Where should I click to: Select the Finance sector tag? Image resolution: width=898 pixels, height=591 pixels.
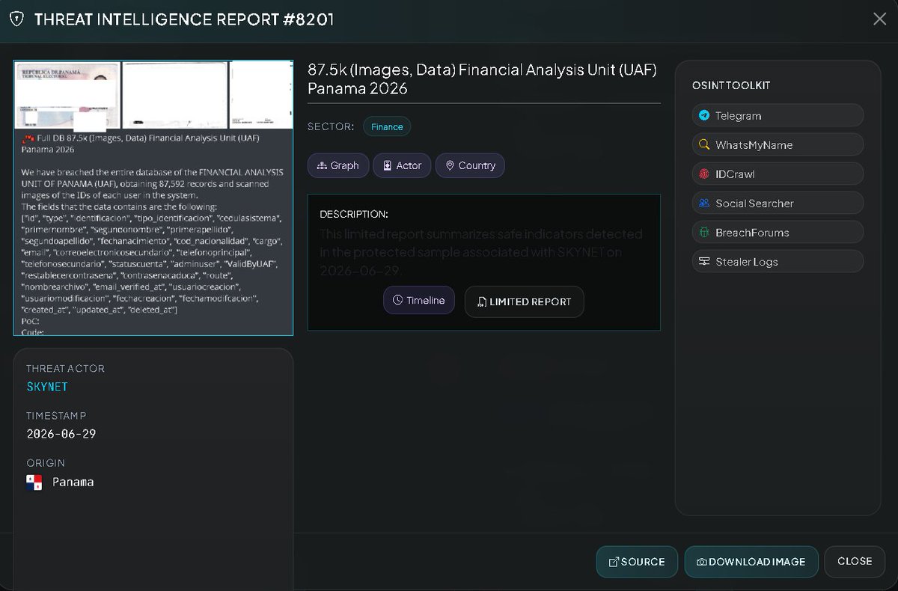[x=387, y=126]
